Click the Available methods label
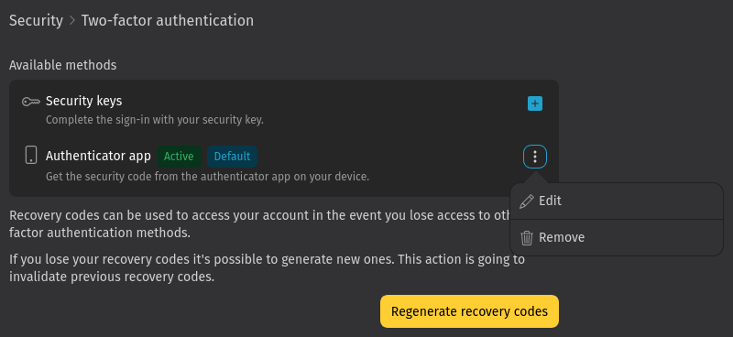Viewport: 733px width, 337px height. [62, 65]
